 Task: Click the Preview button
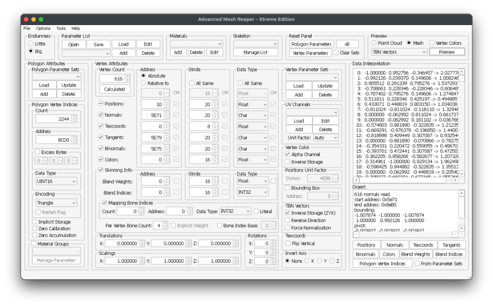[x=447, y=52]
